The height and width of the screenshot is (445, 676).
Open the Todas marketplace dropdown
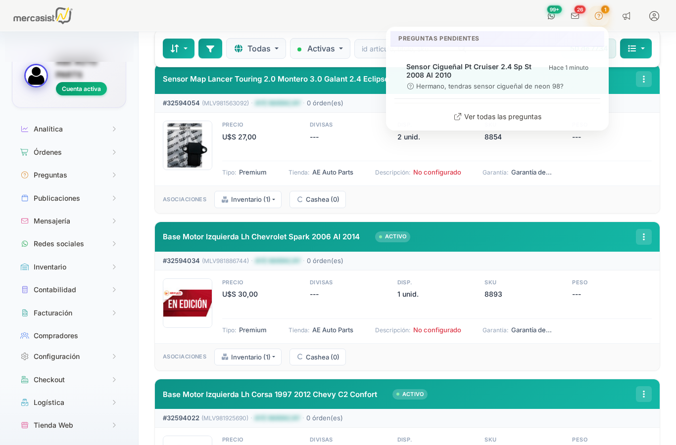point(256,48)
